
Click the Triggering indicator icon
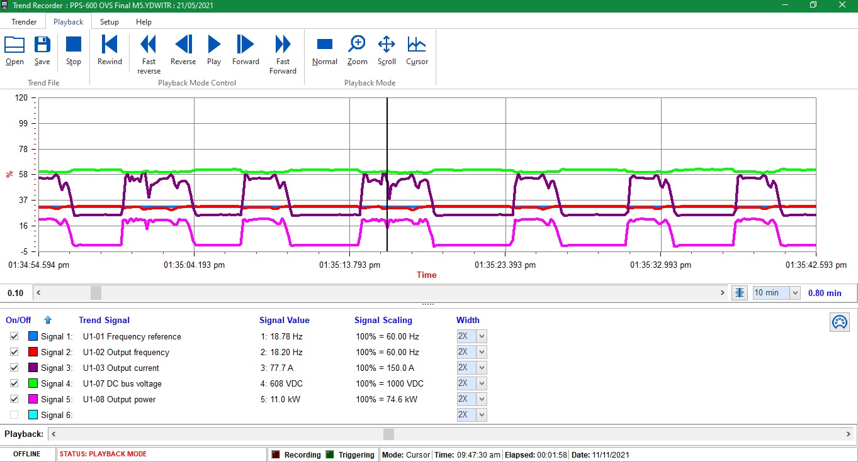click(330, 454)
